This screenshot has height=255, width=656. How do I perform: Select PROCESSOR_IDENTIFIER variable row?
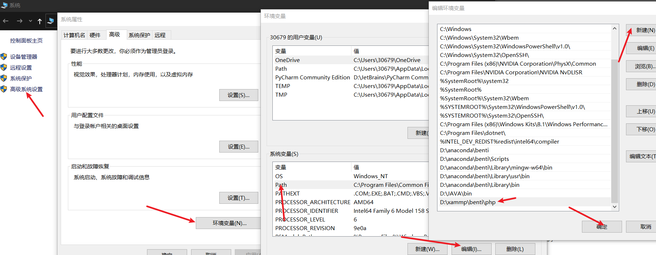coord(350,211)
